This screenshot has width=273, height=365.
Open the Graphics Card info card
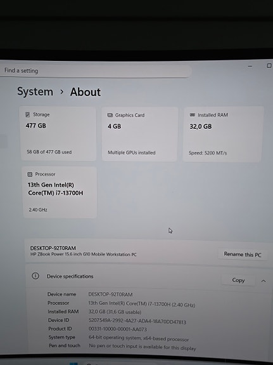tap(140, 135)
